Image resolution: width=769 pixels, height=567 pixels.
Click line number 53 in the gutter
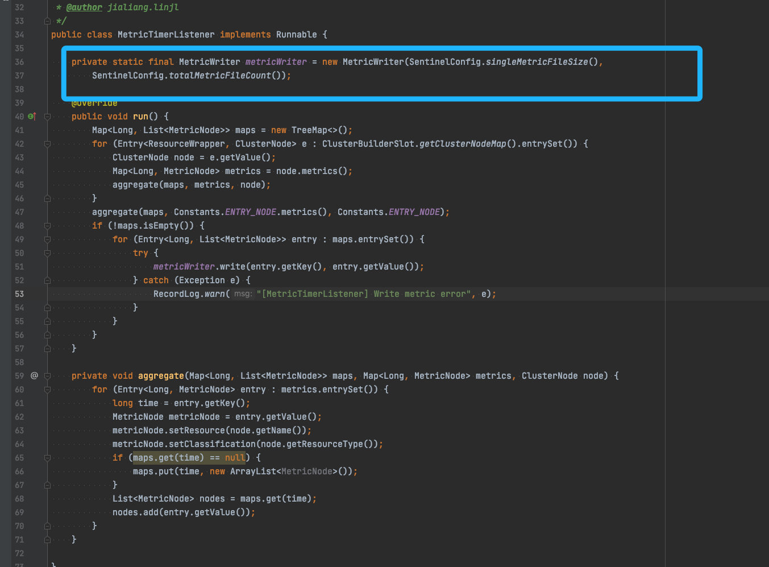click(19, 294)
